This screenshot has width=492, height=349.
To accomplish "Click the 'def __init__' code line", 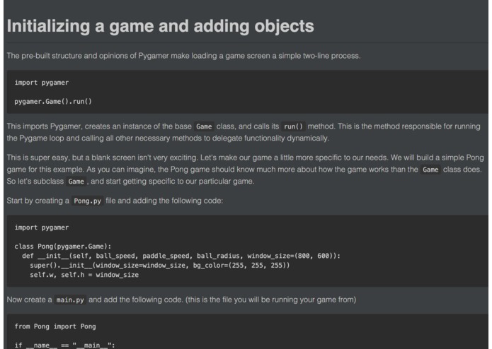I will point(181,256).
